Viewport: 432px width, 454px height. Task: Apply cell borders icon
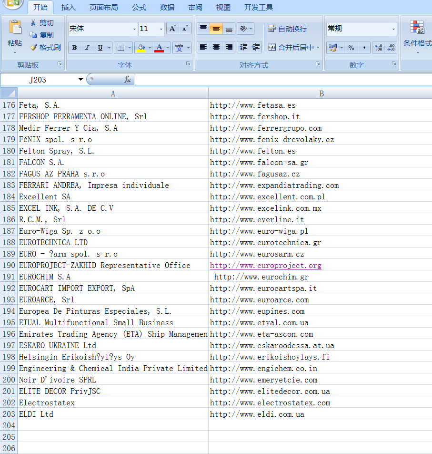[x=121, y=48]
